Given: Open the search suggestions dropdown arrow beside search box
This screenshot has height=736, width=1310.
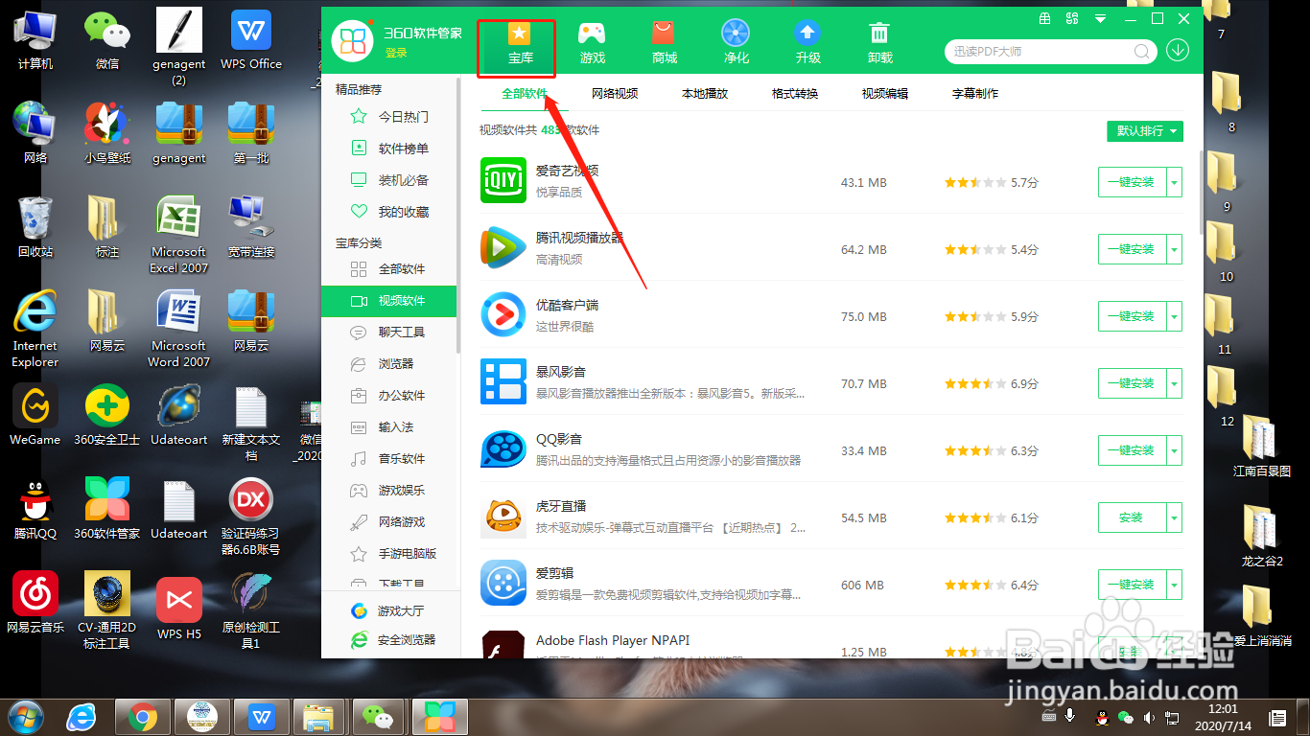Looking at the screenshot, I should (x=1178, y=49).
